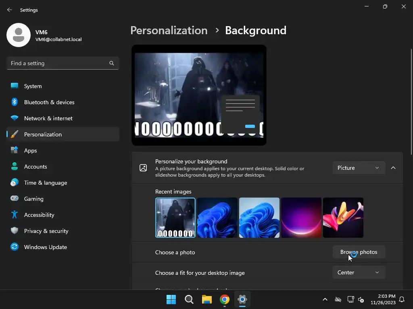The height and width of the screenshot is (309, 413).
Task: Select the Darth Vader recent image thumbnail
Action: click(175, 218)
